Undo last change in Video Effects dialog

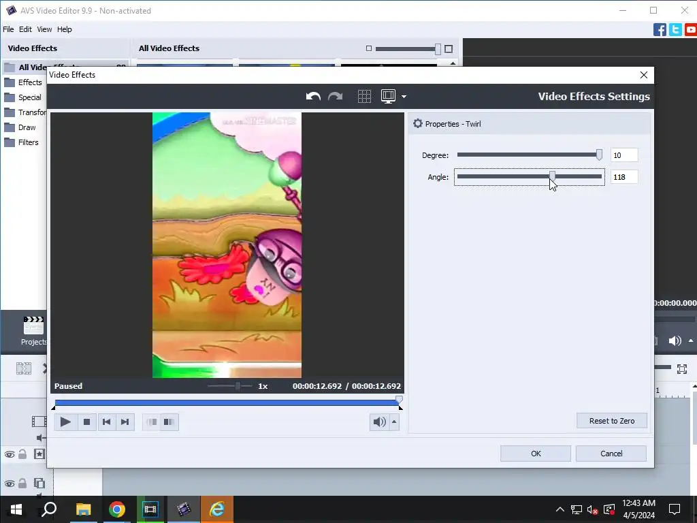tap(313, 97)
